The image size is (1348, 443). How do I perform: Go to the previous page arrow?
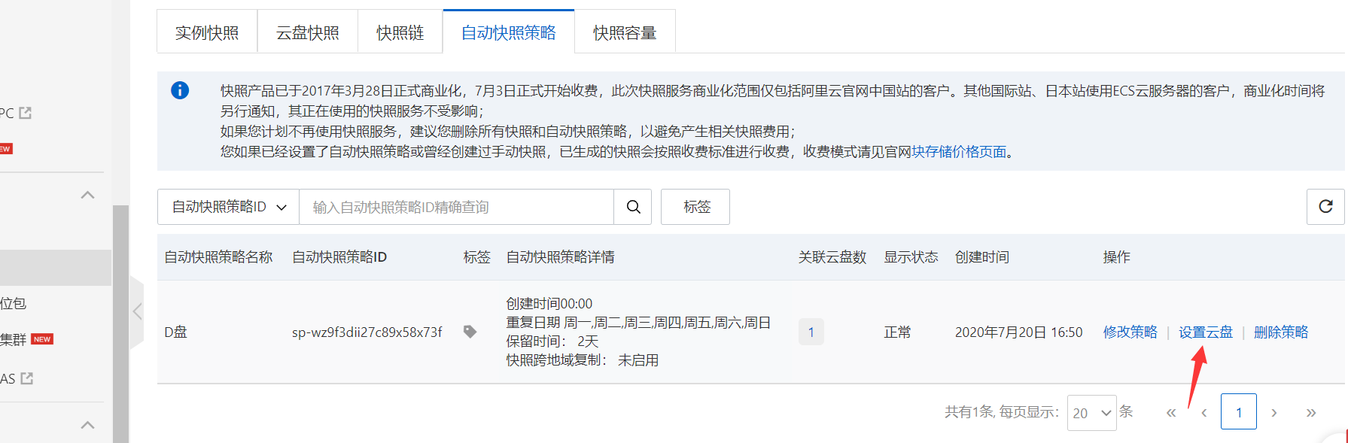coord(1204,412)
